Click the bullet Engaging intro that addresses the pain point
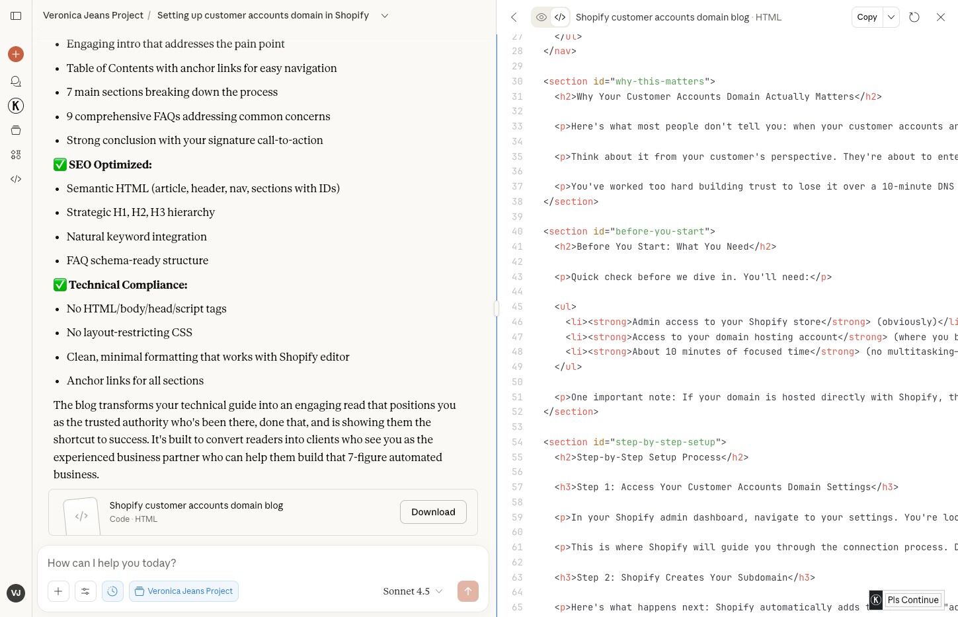Screen dimensions: 958x617 [176, 44]
